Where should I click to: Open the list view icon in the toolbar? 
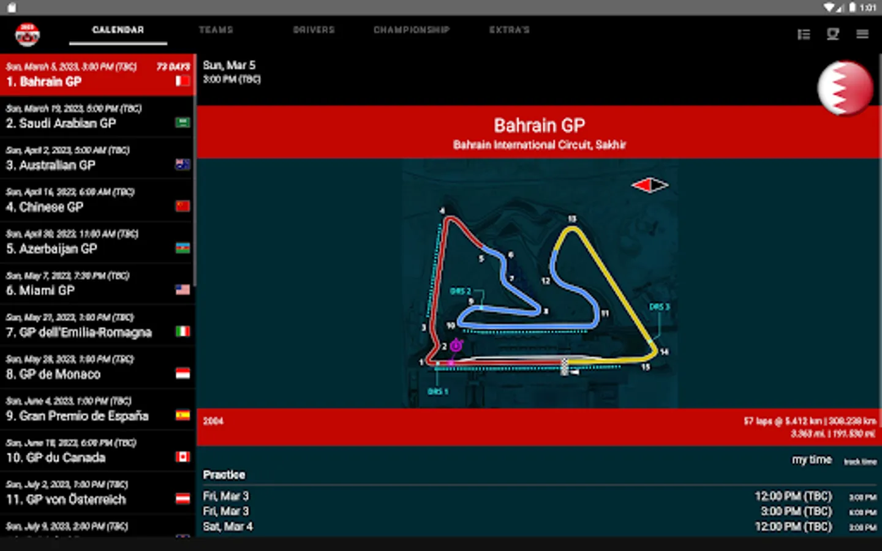804,34
